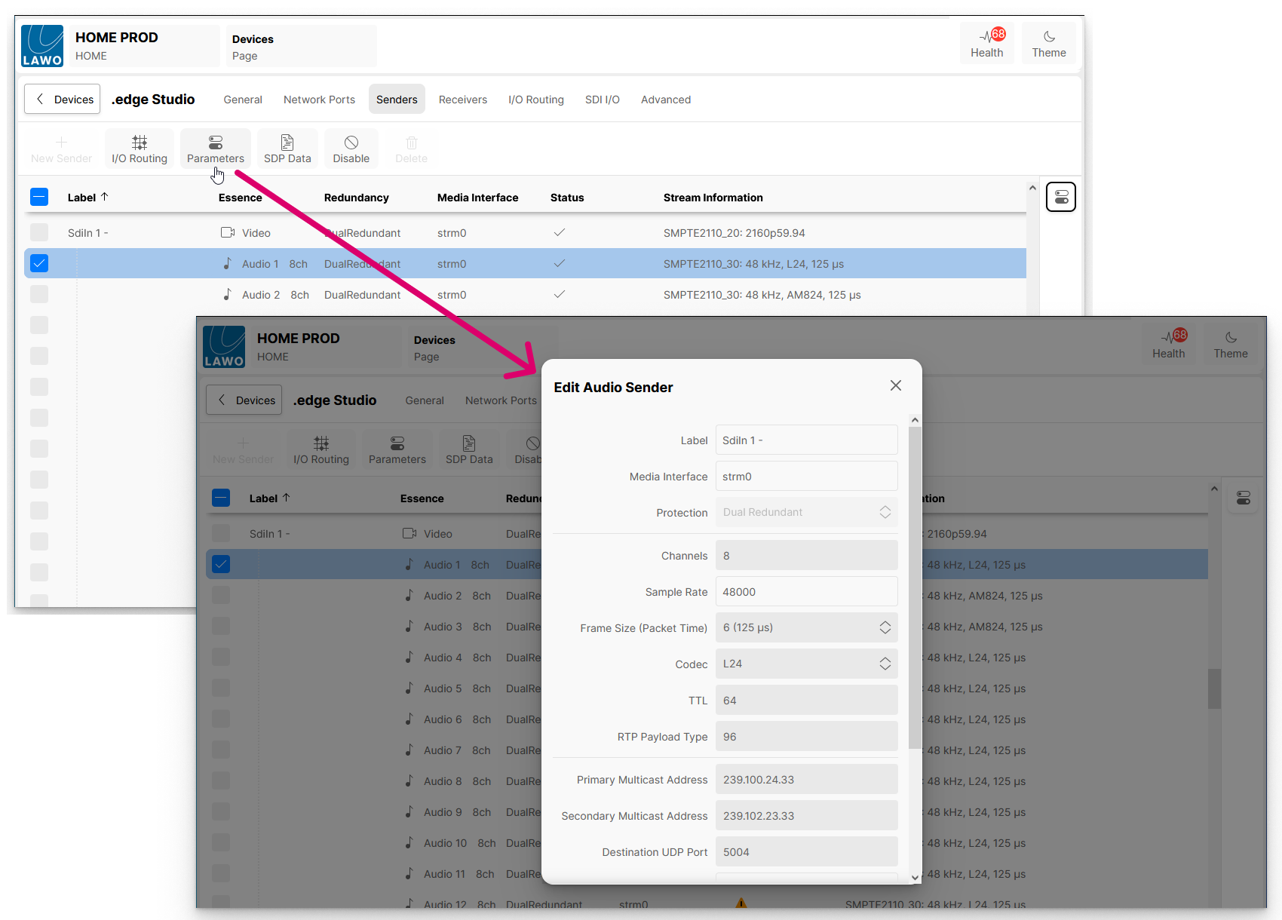Toggle the select-all checkbox in table header
1282x920 pixels.
tap(39, 197)
